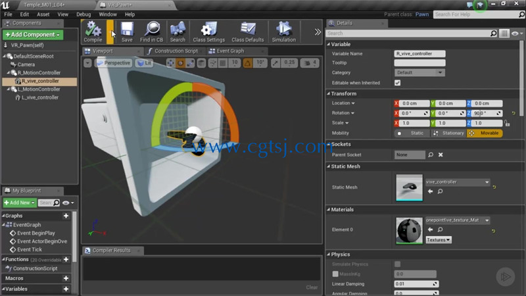Open Pawn parent class link
Image resolution: width=526 pixels, height=296 pixels.
tap(421, 14)
